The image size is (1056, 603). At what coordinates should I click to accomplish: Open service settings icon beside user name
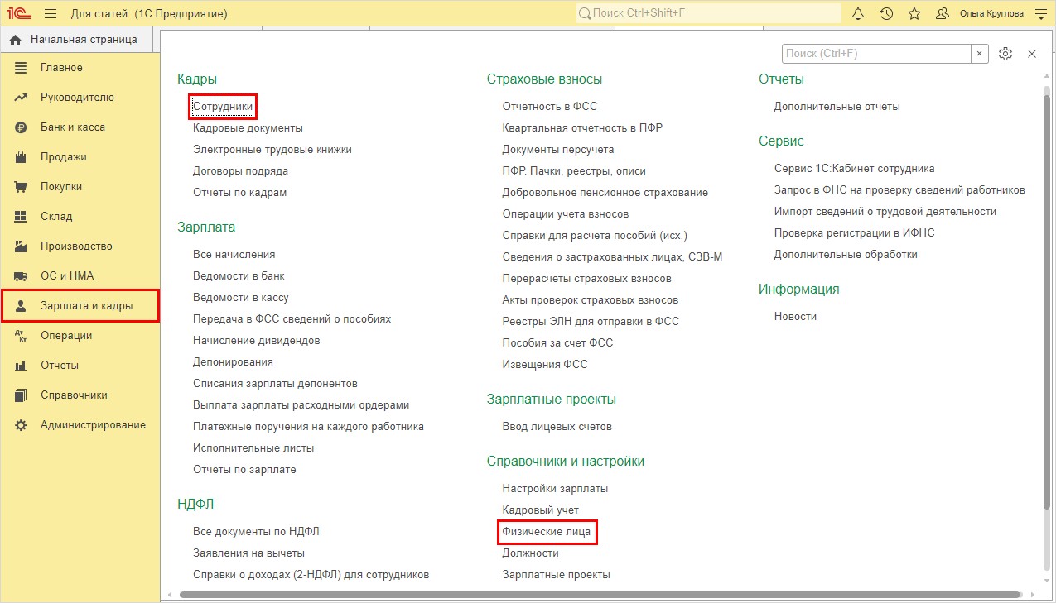pyautogui.click(x=1040, y=13)
